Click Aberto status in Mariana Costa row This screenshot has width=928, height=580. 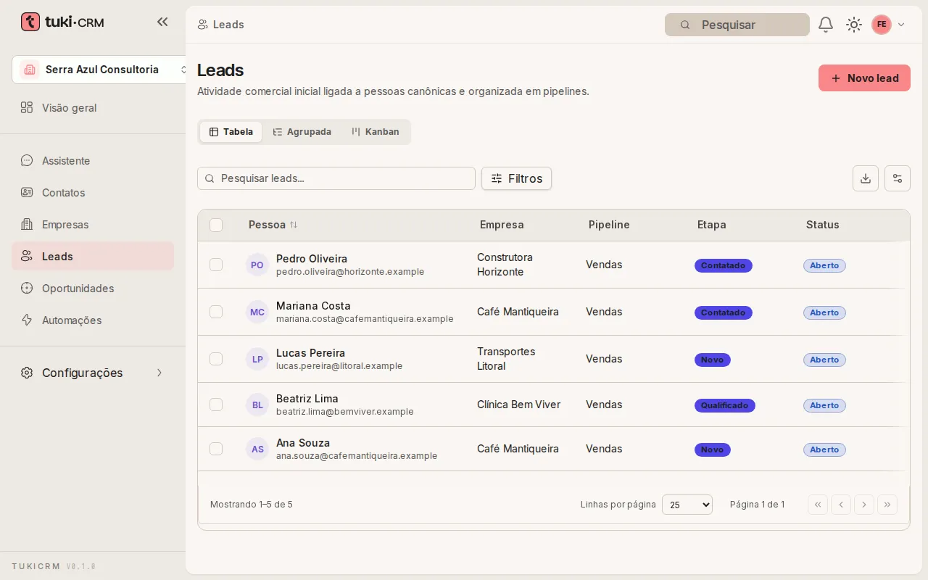point(824,312)
